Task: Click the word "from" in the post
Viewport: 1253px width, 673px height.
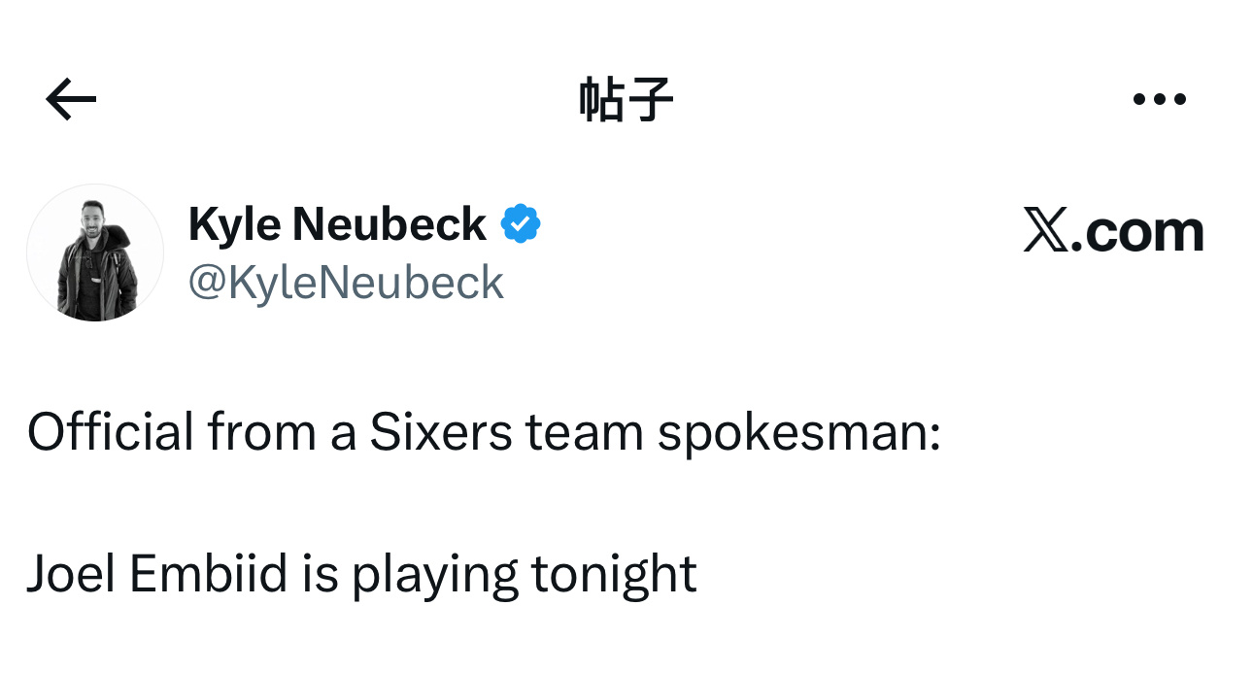Action: (x=261, y=432)
